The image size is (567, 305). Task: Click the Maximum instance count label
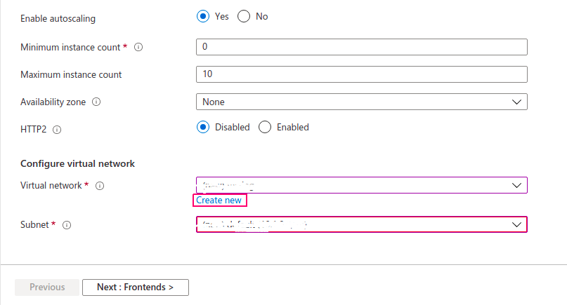[71, 74]
